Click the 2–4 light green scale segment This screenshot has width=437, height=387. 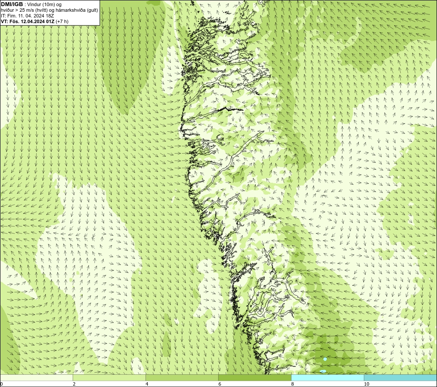coord(109,377)
